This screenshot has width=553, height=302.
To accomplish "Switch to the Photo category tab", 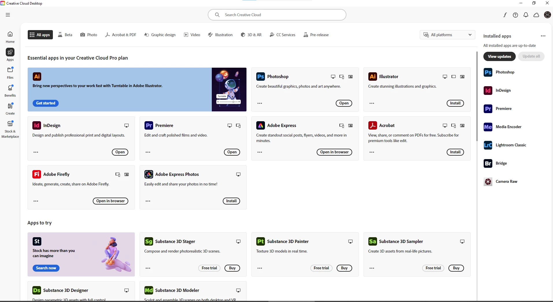I will [x=89, y=35].
